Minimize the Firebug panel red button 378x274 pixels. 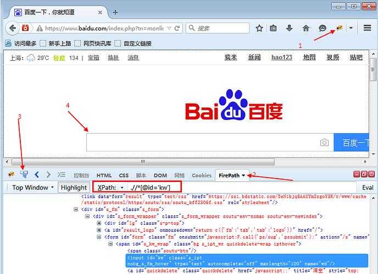pyautogui.click(x=357, y=174)
